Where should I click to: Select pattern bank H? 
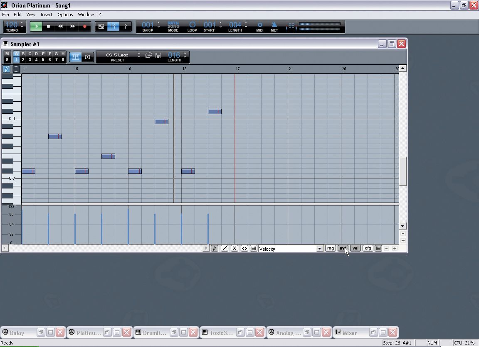[x=63, y=54]
